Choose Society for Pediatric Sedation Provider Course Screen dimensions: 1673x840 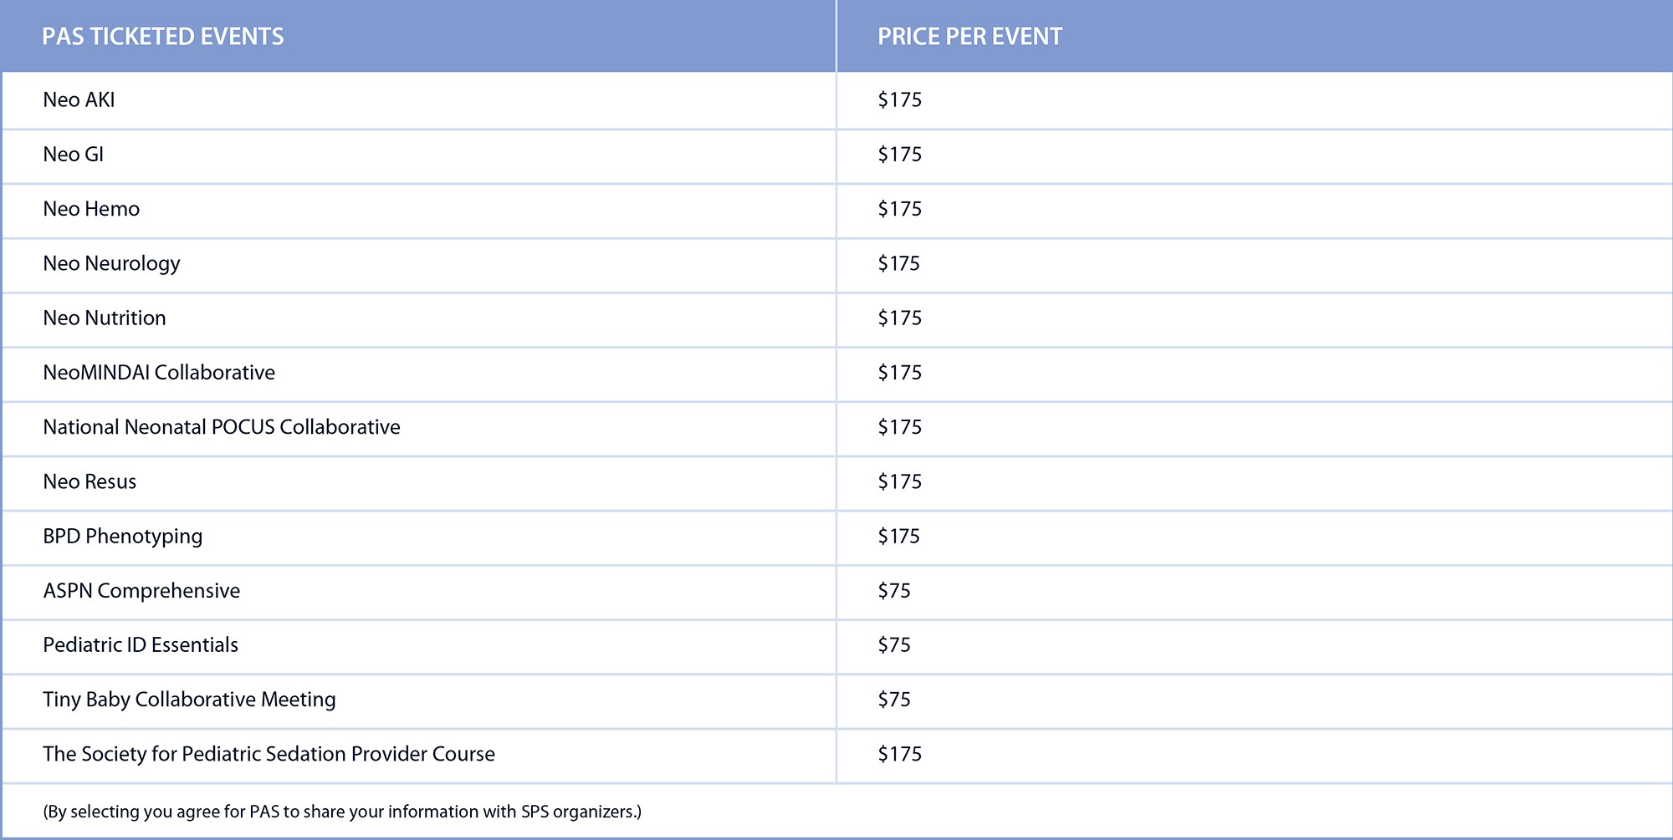pyautogui.click(x=269, y=754)
